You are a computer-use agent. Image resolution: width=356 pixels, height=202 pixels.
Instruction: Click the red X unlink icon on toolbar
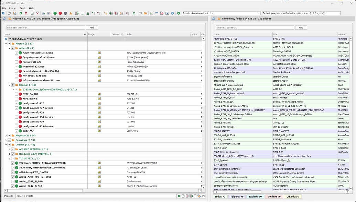click(37, 13)
